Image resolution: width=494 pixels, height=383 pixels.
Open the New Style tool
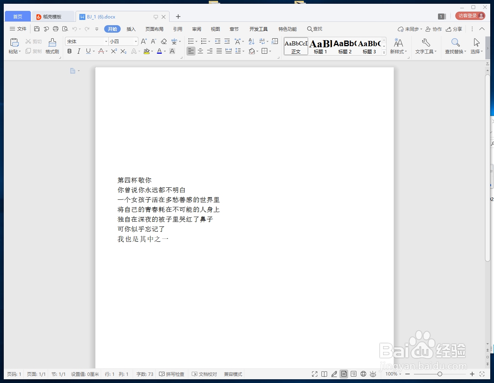[398, 46]
